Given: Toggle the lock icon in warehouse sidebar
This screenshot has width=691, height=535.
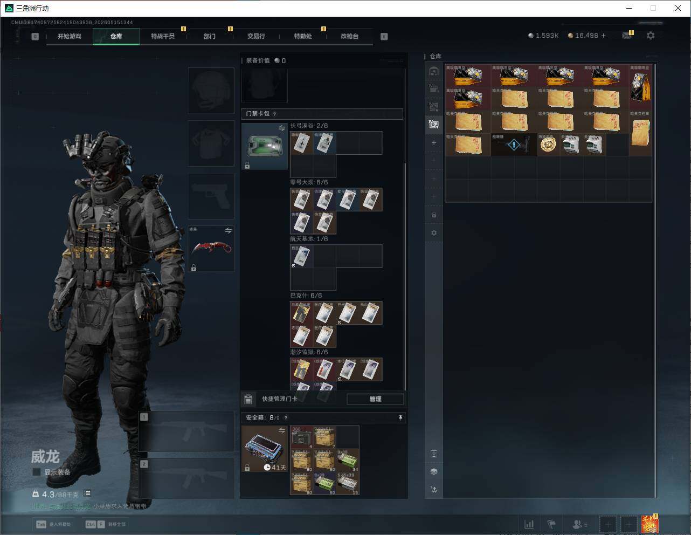Looking at the screenshot, I should coord(434,215).
